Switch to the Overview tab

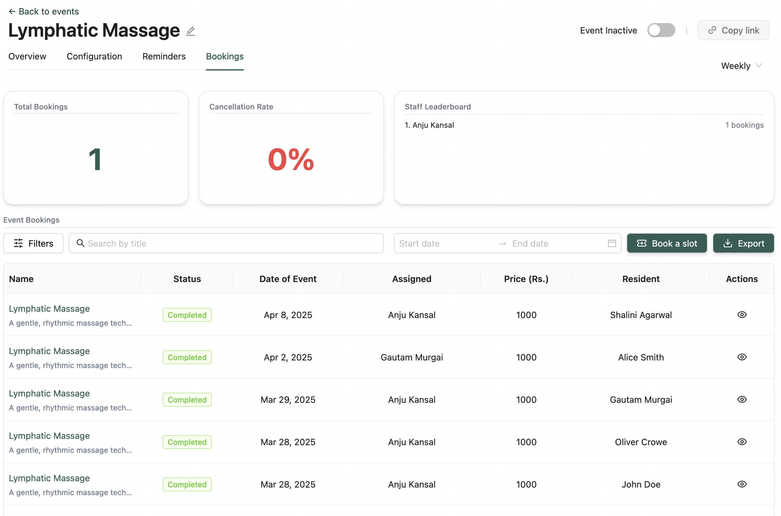pos(27,57)
